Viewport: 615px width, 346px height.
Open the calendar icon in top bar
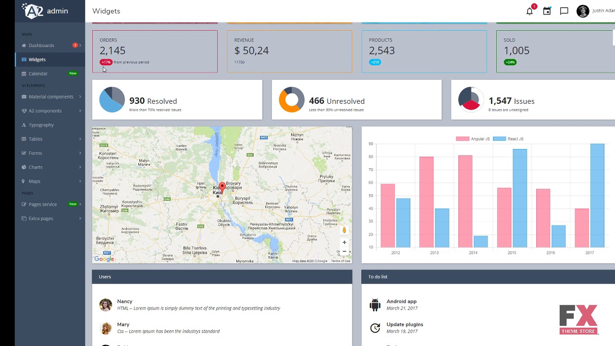547,11
